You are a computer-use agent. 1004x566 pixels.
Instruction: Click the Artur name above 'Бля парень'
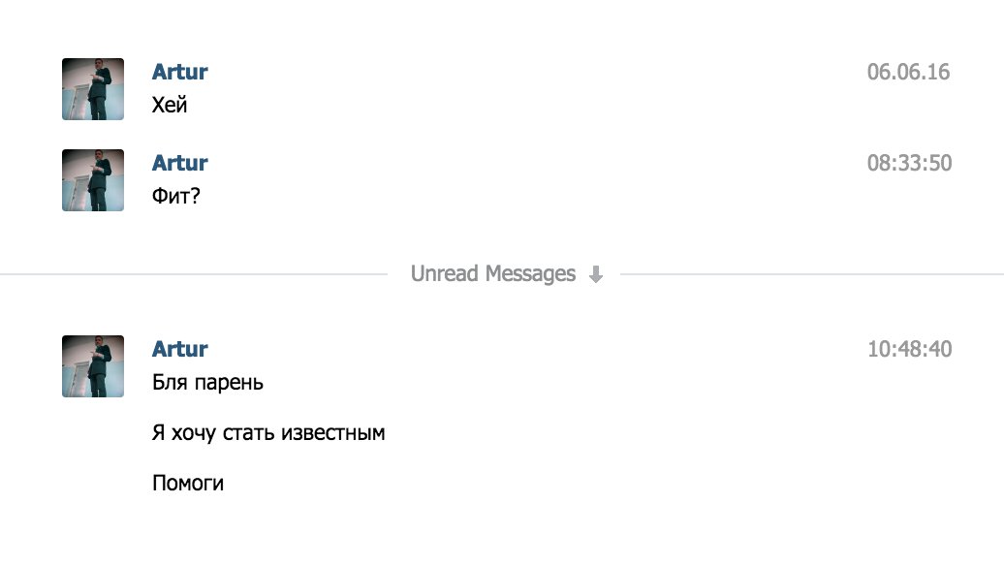pos(180,349)
